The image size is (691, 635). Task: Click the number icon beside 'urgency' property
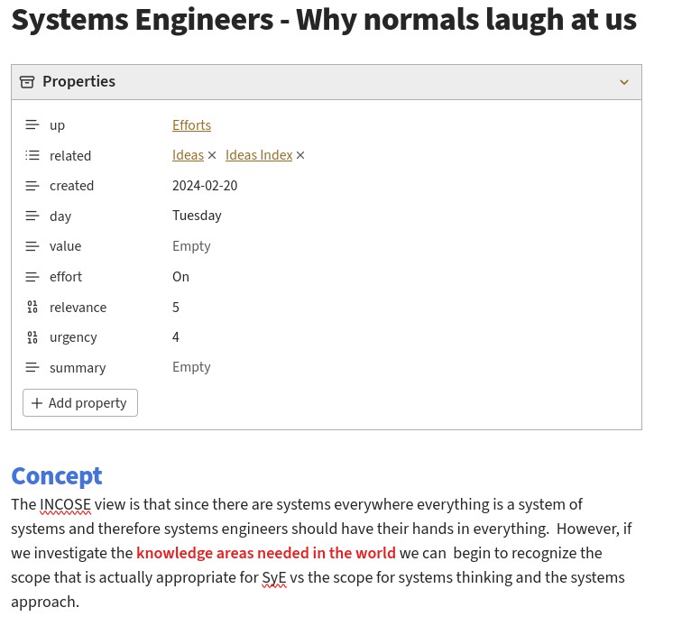tap(32, 337)
